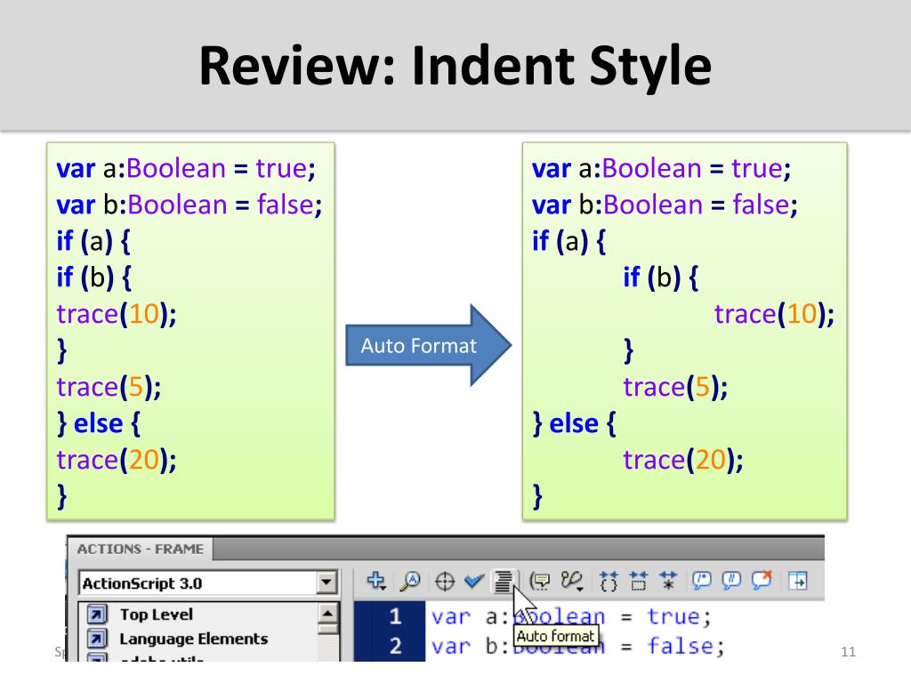The image size is (911, 683).
Task: Click the Add new item plus icon
Action: click(x=376, y=581)
